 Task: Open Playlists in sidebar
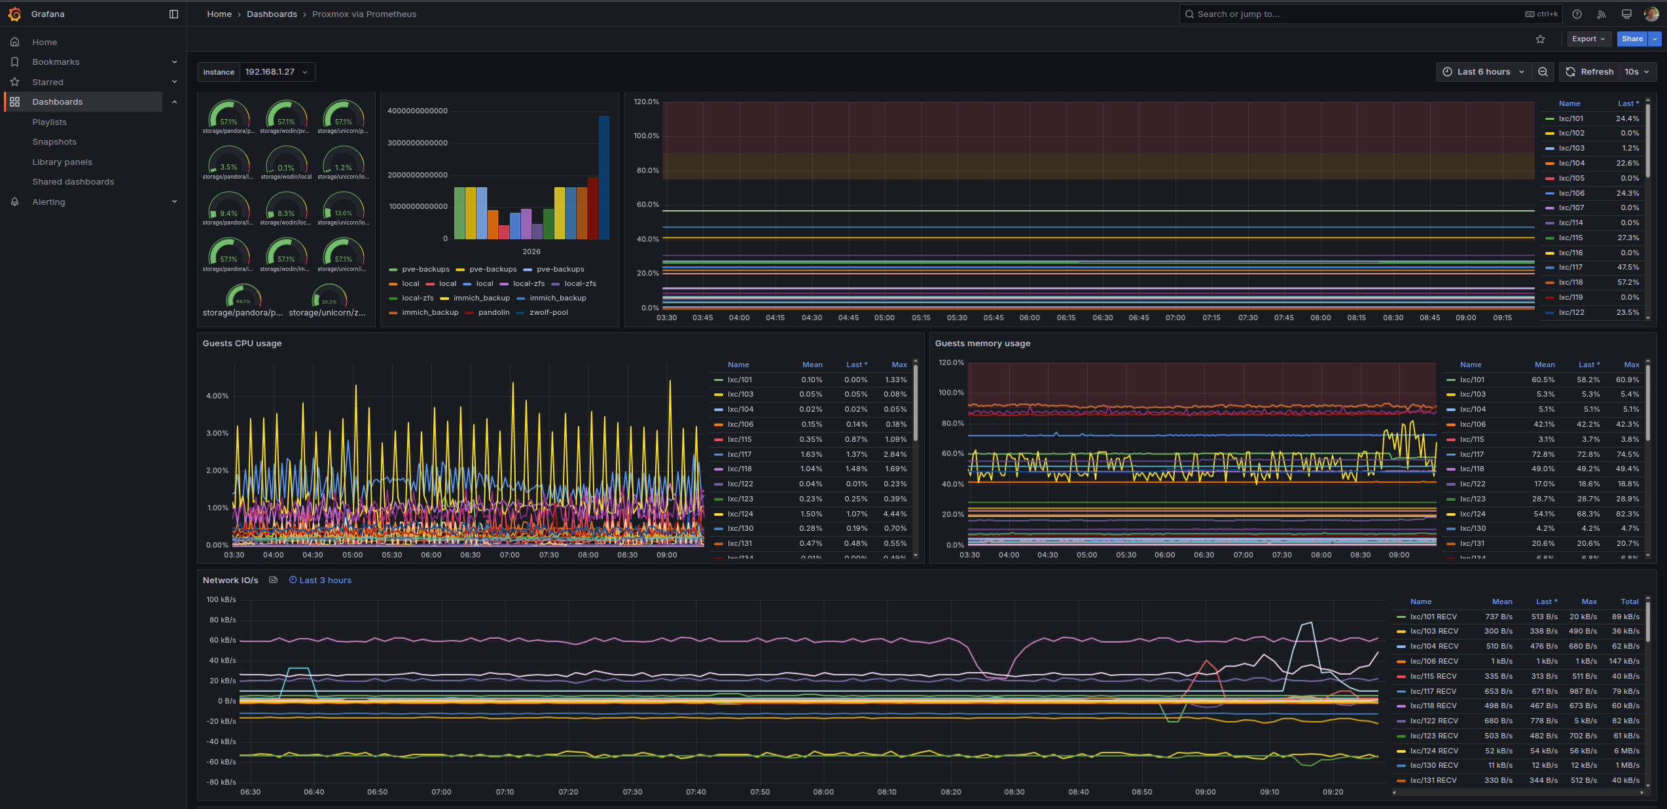[49, 122]
